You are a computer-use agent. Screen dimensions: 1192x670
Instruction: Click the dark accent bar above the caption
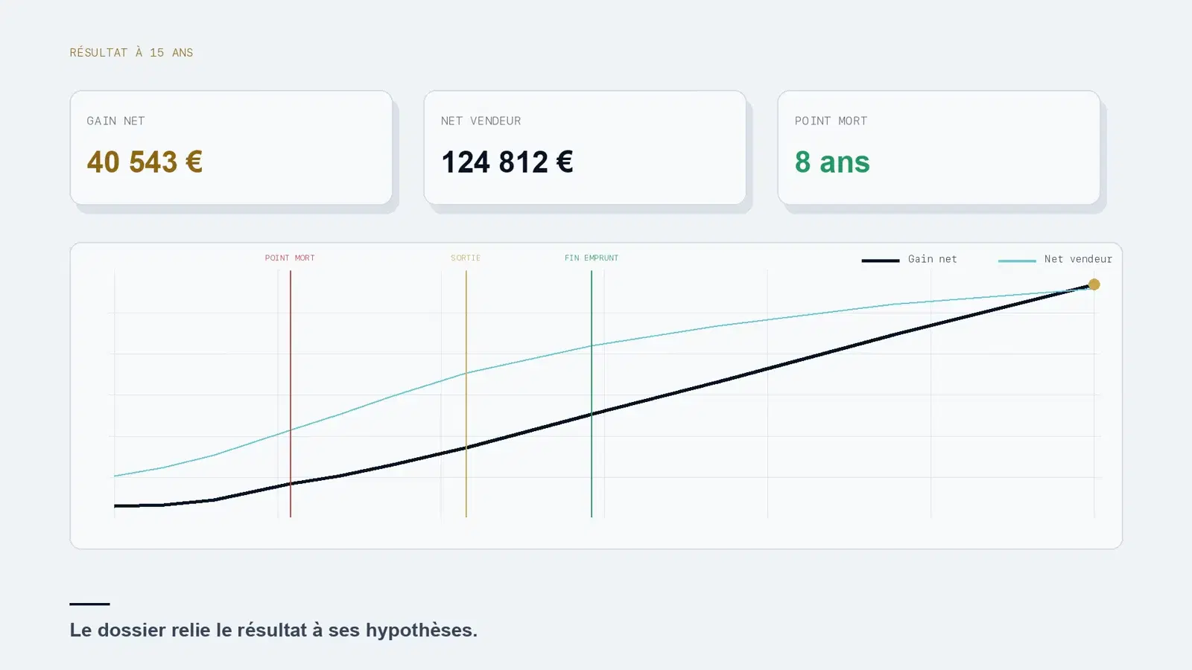(x=89, y=604)
